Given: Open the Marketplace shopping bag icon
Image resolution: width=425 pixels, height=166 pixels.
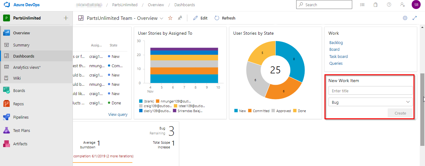Looking at the screenshot, I should pyautogui.click(x=376, y=5).
